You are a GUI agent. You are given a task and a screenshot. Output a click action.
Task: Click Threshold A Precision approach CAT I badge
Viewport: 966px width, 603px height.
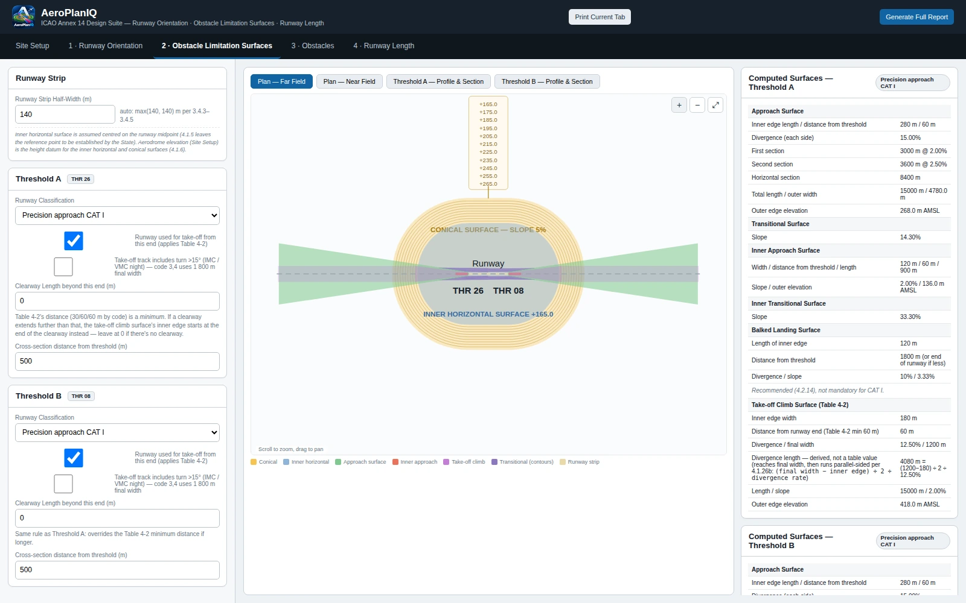click(x=912, y=83)
